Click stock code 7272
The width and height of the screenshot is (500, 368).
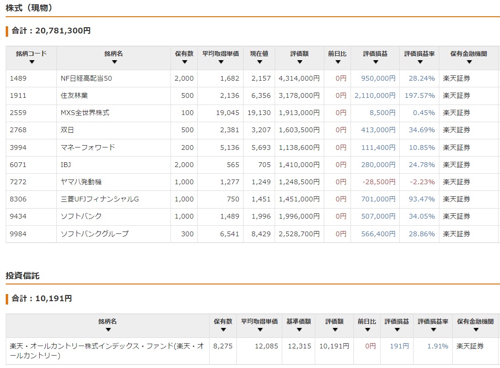18,182
